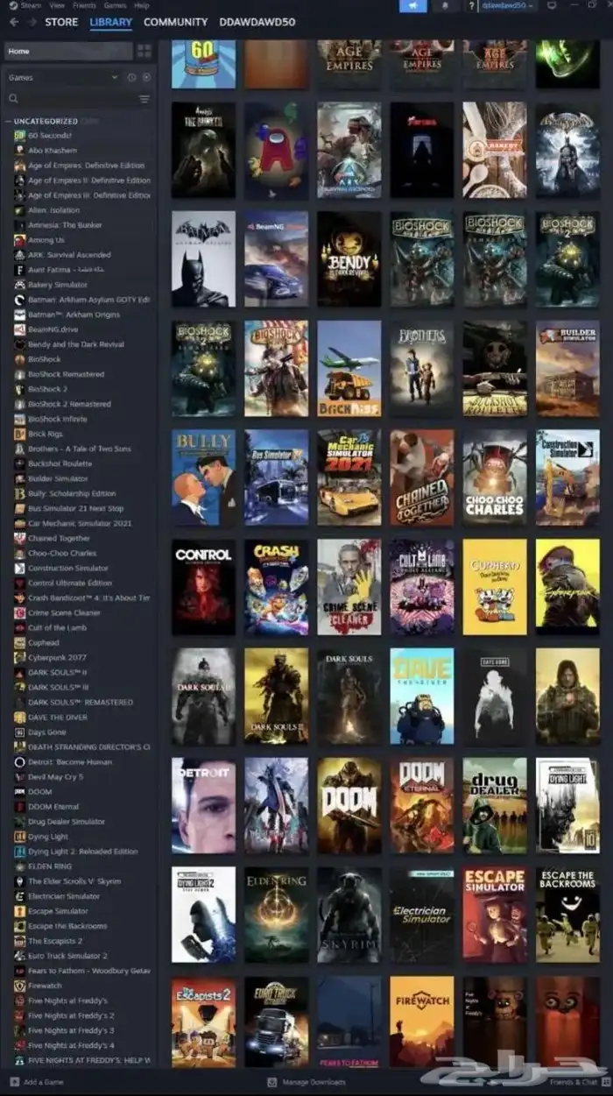Select Days Gone in sidebar list
Image resolution: width=613 pixels, height=1096 pixels.
point(47,732)
